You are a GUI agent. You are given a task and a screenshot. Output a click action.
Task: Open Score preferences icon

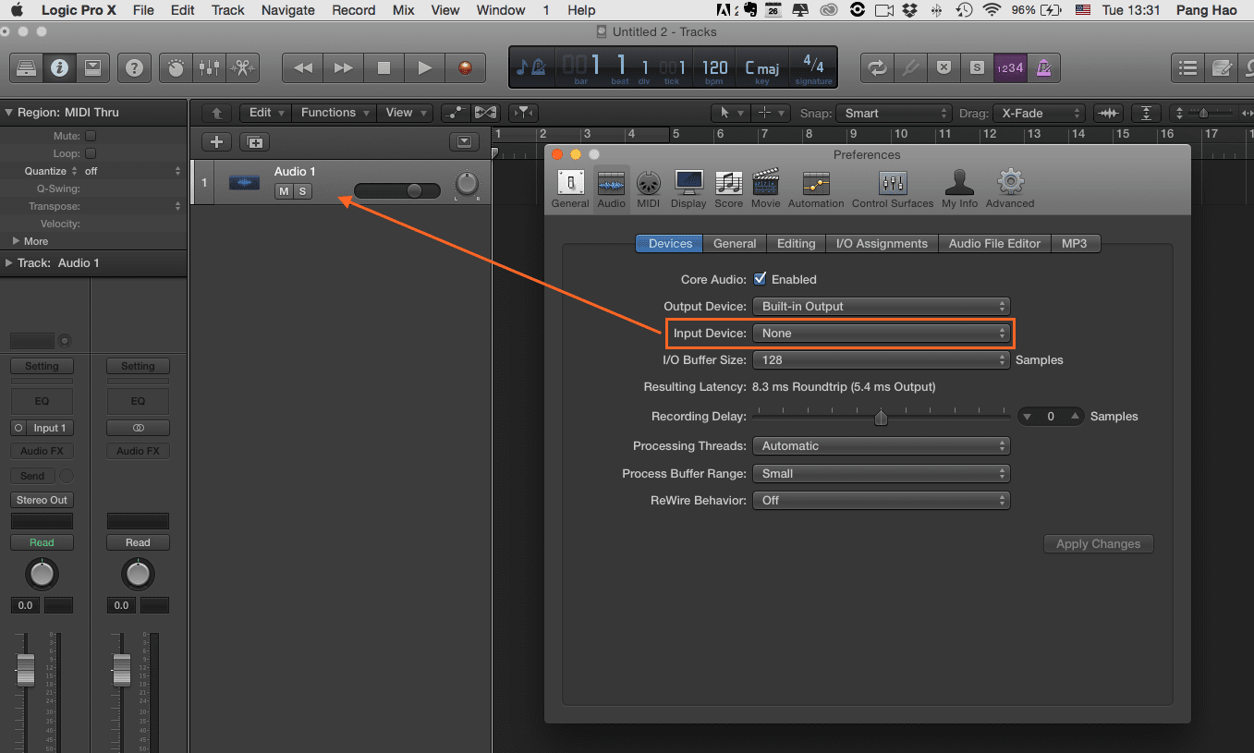pos(728,188)
